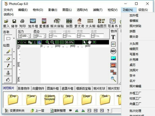Screen dimensions: 155x116
Task: Add the circular ABC text object
Action: click(x=113, y=51)
